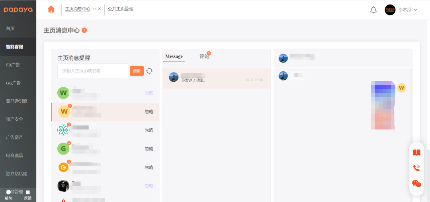Switch to the 公共主页管理 tab
Viewport: 430px width, 202px height.
(x=121, y=9)
